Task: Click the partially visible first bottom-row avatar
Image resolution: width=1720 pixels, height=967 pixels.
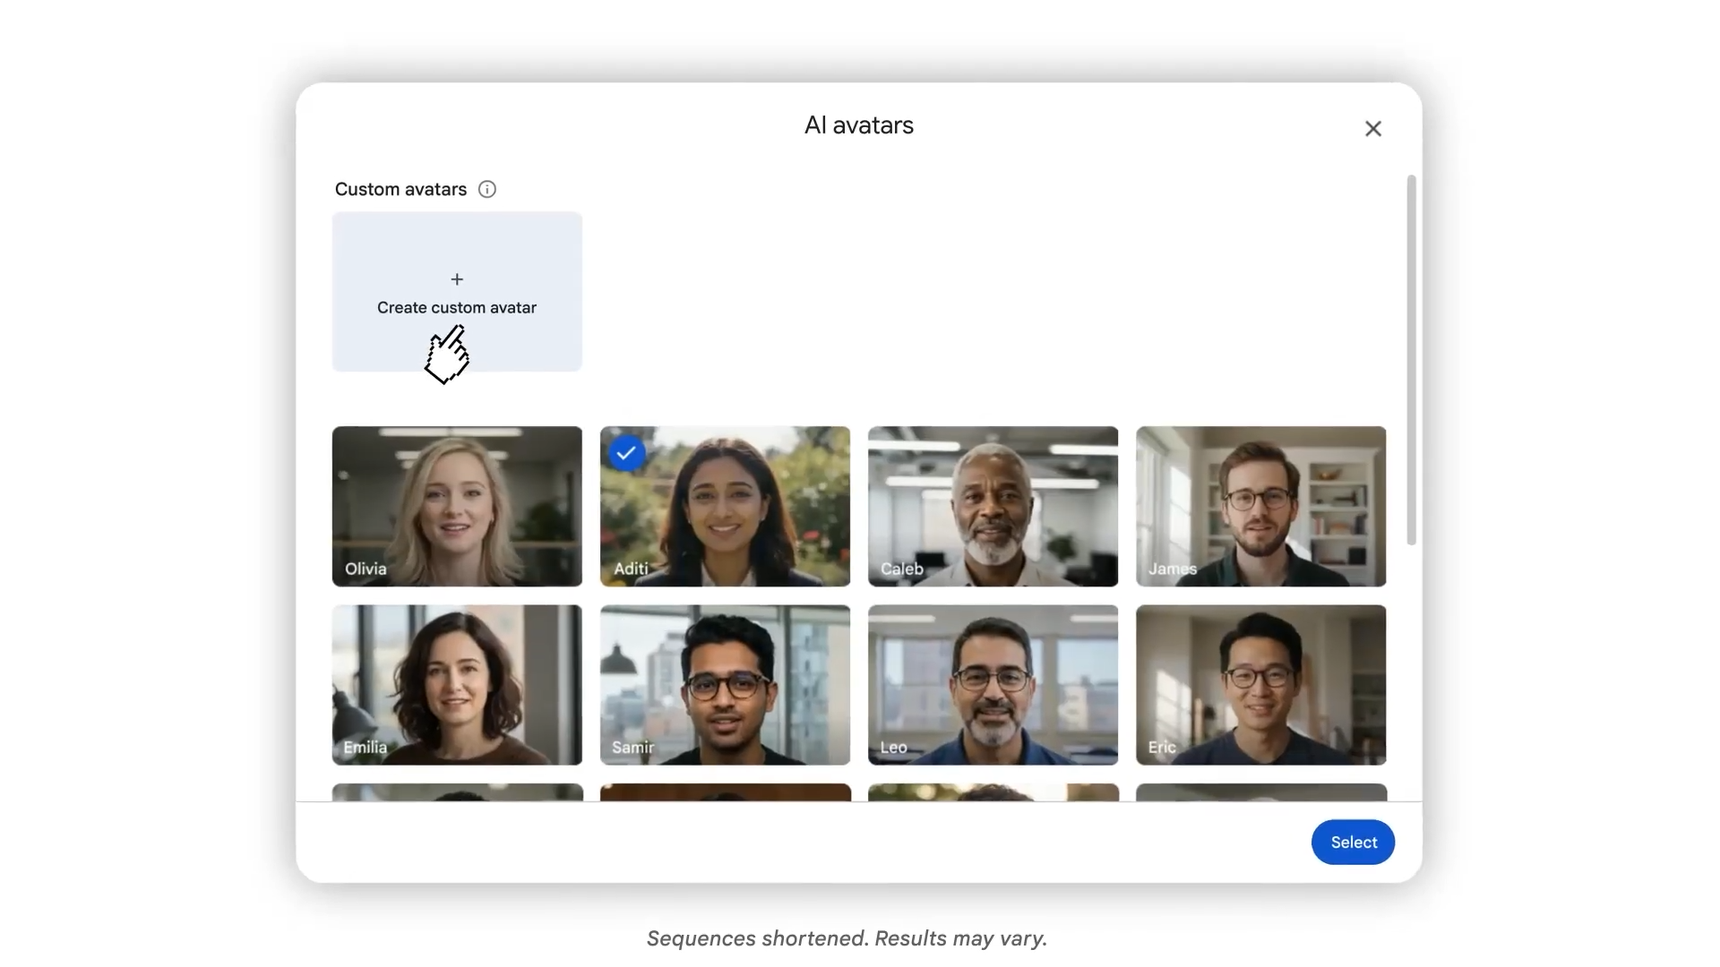Action: point(457,792)
